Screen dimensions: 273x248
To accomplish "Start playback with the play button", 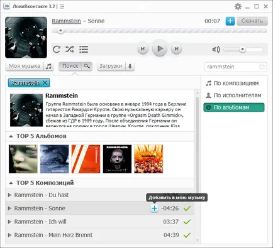I will tap(160, 49).
